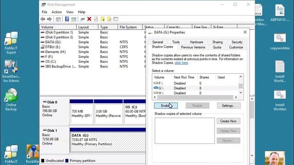The width and height of the screenshot is (294, 165).
Task: Follow the 'click here' link
Action: click(181, 63)
